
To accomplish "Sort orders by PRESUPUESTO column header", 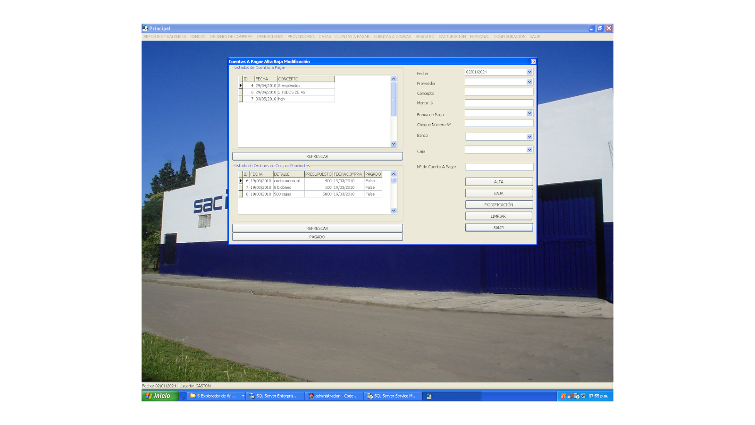I will [319, 174].
